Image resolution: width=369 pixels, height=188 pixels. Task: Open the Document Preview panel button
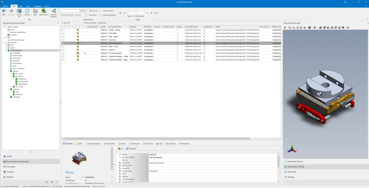[325, 167]
